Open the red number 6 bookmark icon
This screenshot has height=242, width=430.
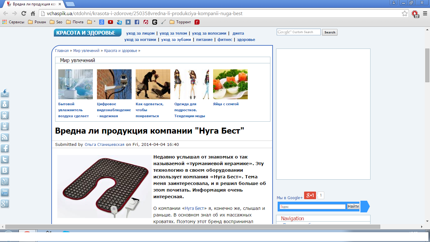point(146,22)
